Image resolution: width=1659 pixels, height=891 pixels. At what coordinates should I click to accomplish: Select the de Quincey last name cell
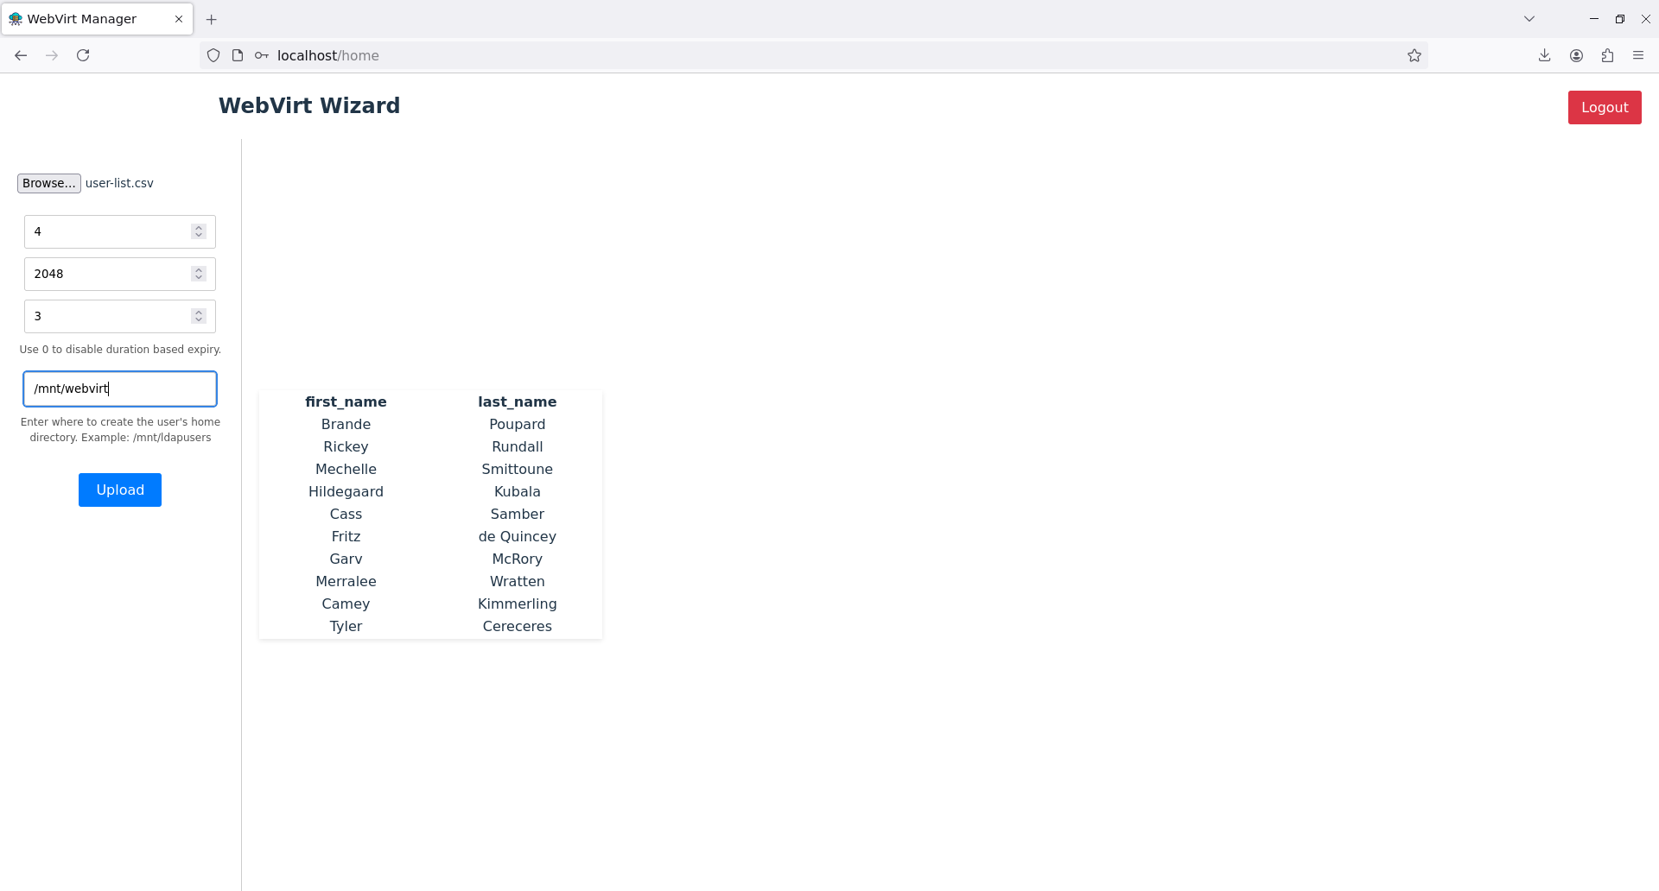(518, 536)
